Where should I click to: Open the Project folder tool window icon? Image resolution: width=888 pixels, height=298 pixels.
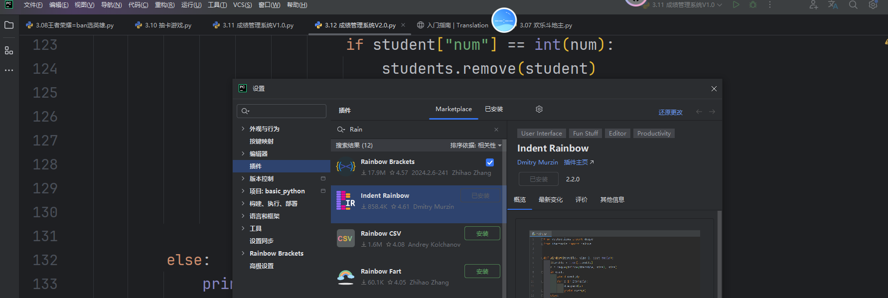(9, 25)
